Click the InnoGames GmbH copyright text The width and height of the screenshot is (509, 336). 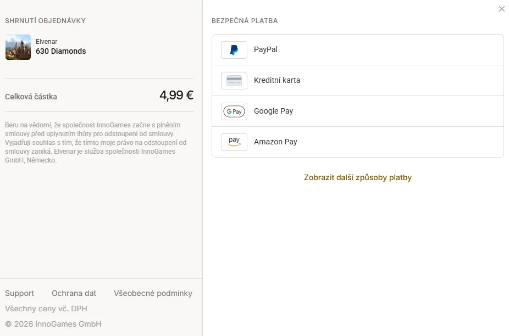[53, 324]
